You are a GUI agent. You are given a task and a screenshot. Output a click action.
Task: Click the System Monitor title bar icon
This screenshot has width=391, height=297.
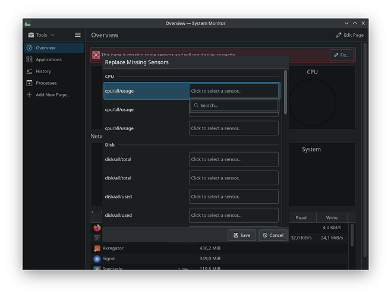point(28,23)
